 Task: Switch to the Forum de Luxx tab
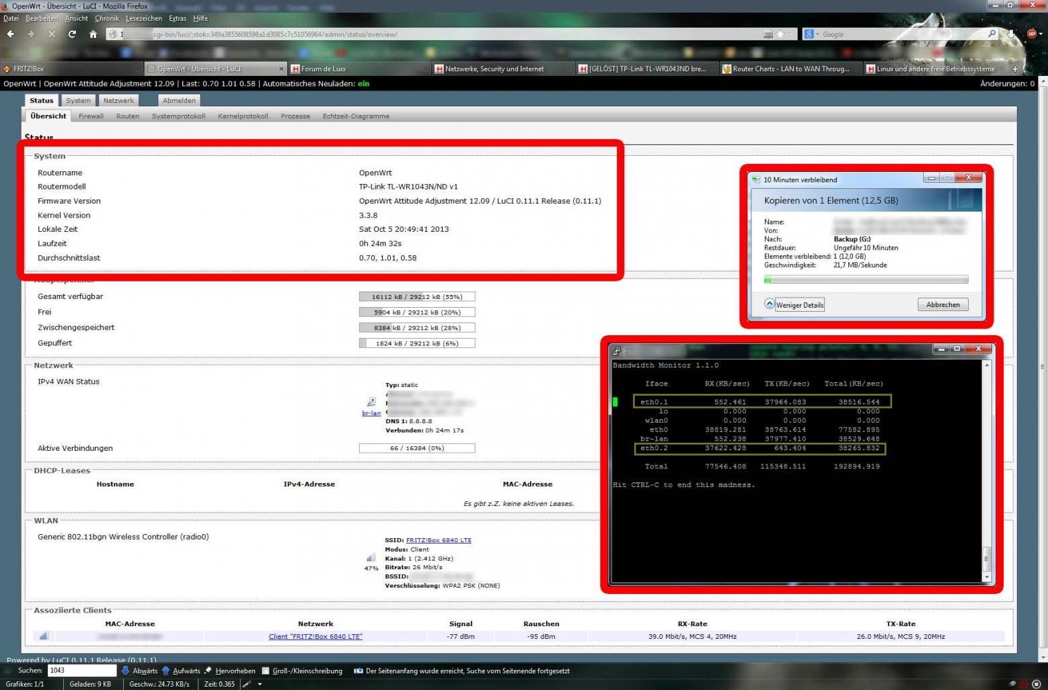tap(359, 69)
